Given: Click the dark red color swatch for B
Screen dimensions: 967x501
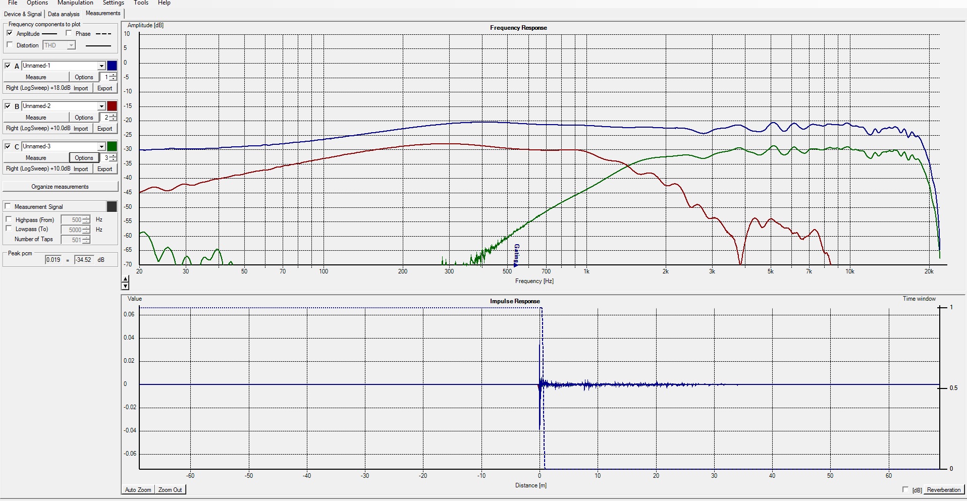Looking at the screenshot, I should pyautogui.click(x=112, y=106).
